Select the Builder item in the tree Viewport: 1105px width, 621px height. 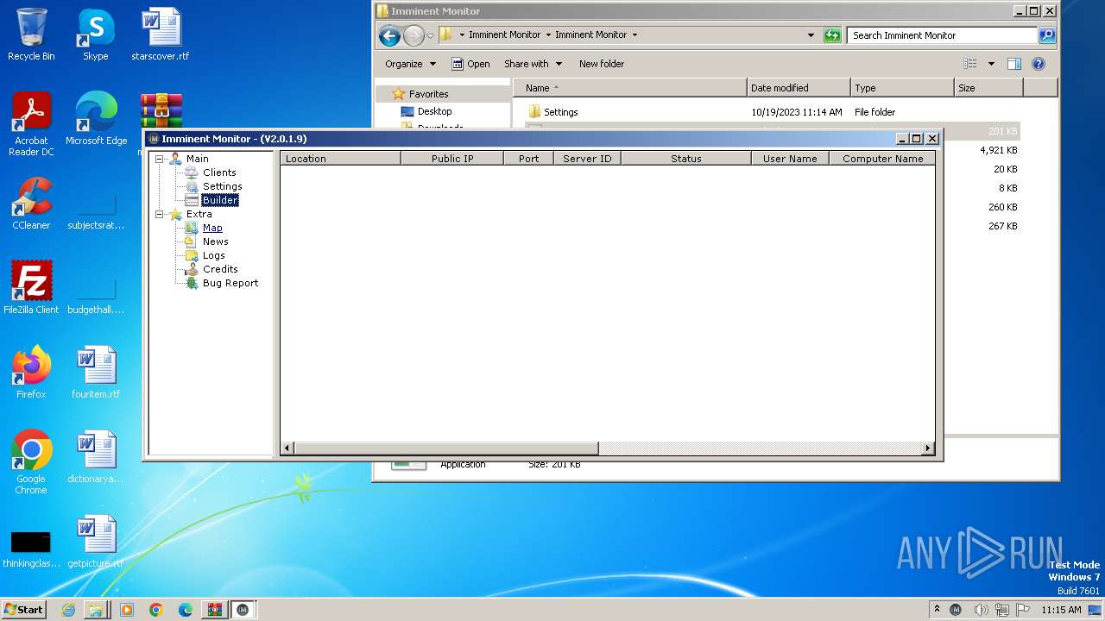coord(220,200)
